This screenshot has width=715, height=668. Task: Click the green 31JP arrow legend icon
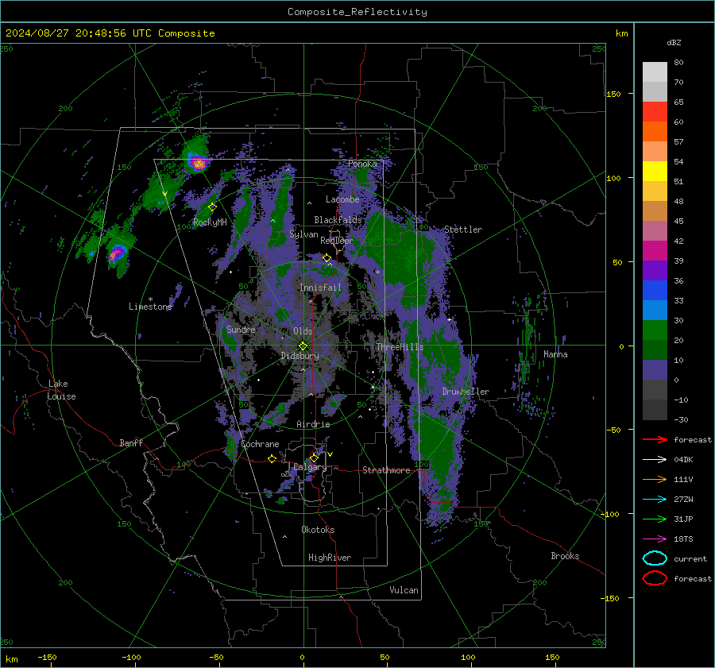[655, 519]
